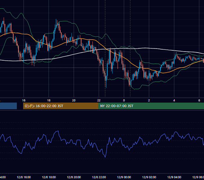Click the hour label 2 on price chart axis
Viewport: 204px width, 180px height.
(x=149, y=100)
